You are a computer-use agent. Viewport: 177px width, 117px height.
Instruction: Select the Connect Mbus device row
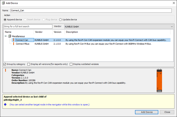tap(91, 44)
